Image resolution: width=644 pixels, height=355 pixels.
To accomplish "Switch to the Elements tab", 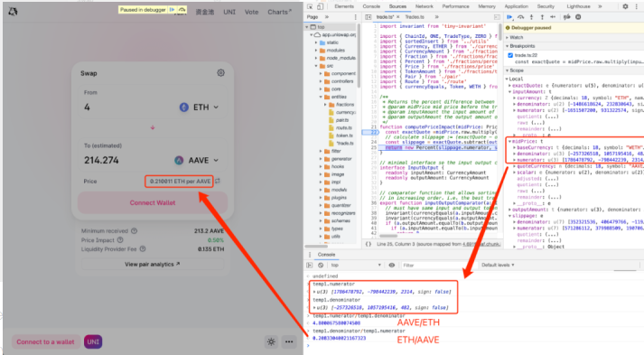I will coord(344,6).
